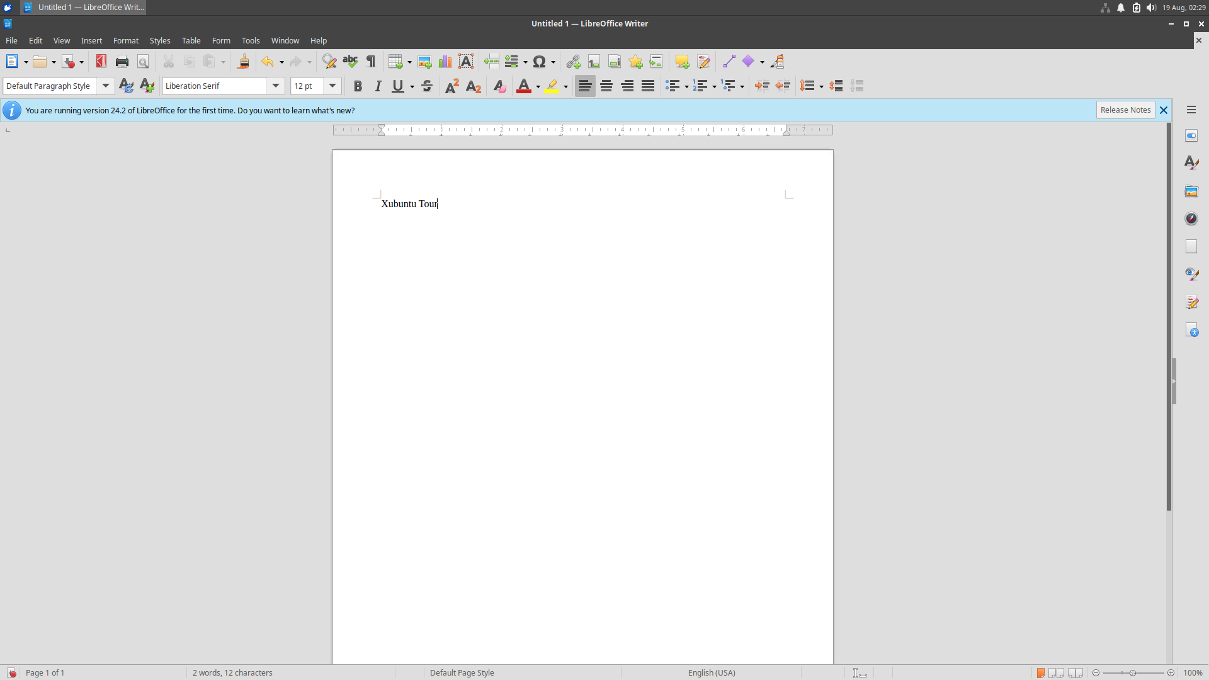Toggle Italic formatting
Screen dimensions: 1209x680
(x=378, y=86)
